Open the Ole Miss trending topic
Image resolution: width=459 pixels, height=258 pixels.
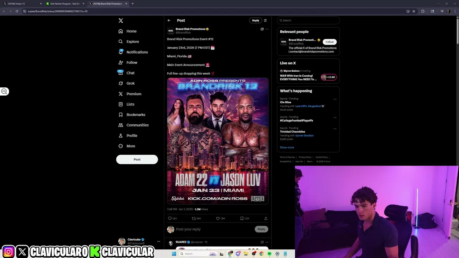click(285, 102)
